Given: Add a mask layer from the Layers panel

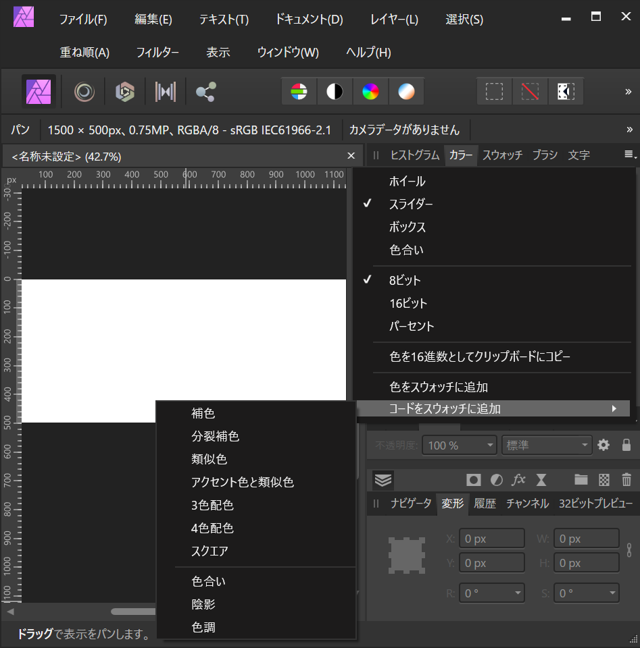Looking at the screenshot, I should coord(473,480).
